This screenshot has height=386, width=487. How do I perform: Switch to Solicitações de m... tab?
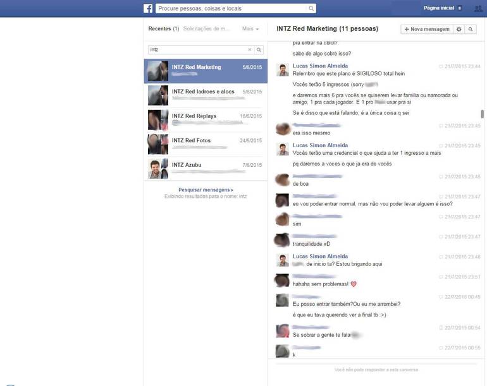pos(206,28)
